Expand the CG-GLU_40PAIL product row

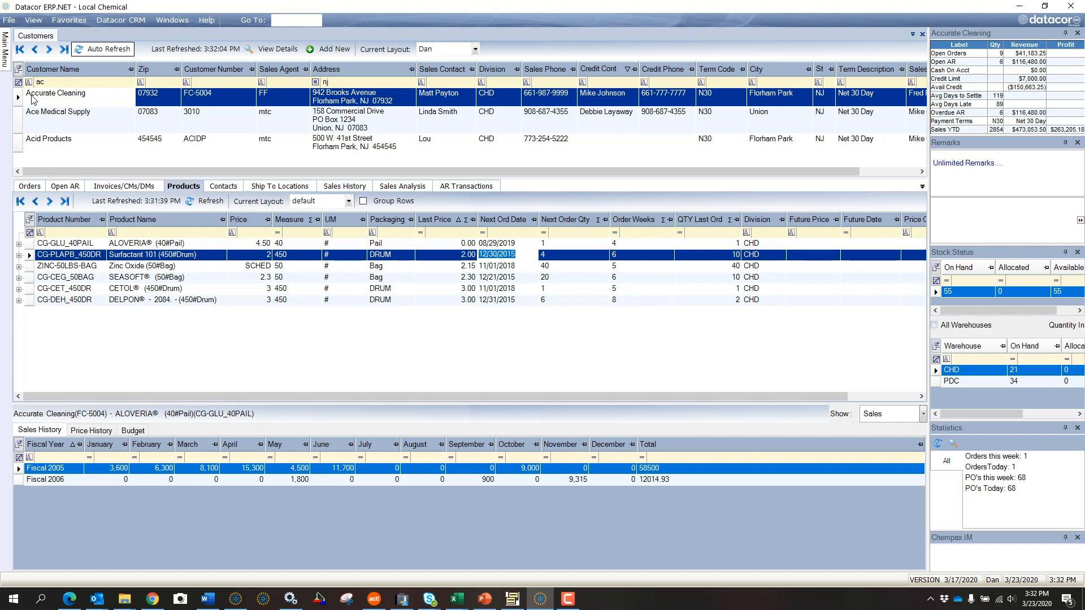pos(19,243)
